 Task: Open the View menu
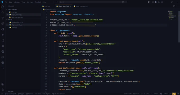[23, 2]
